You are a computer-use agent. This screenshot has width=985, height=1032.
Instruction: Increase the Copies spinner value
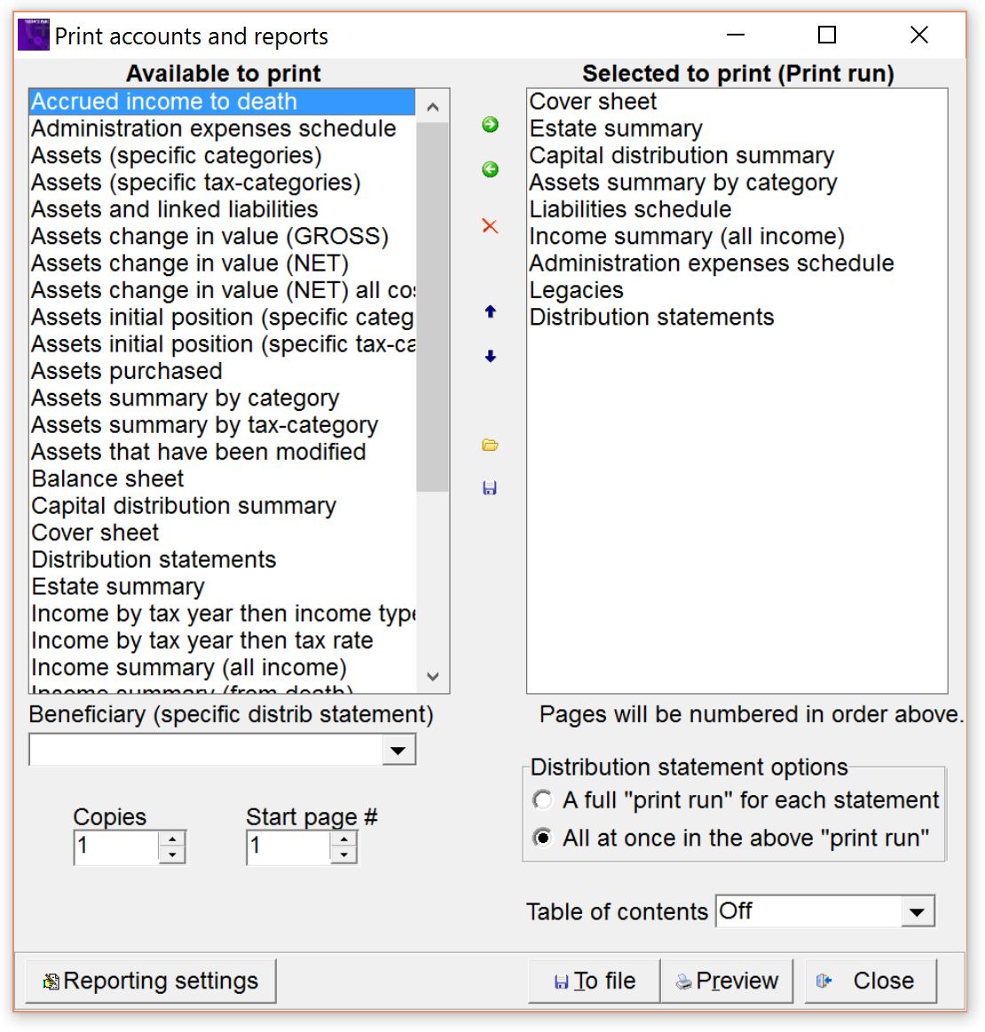coord(172,839)
